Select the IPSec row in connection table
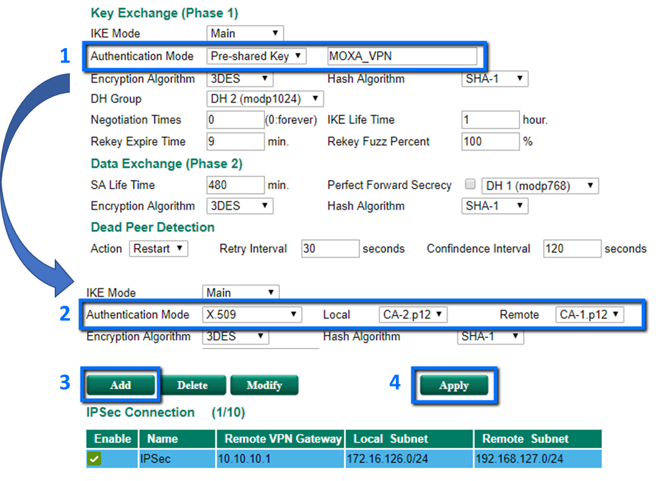 point(177,459)
